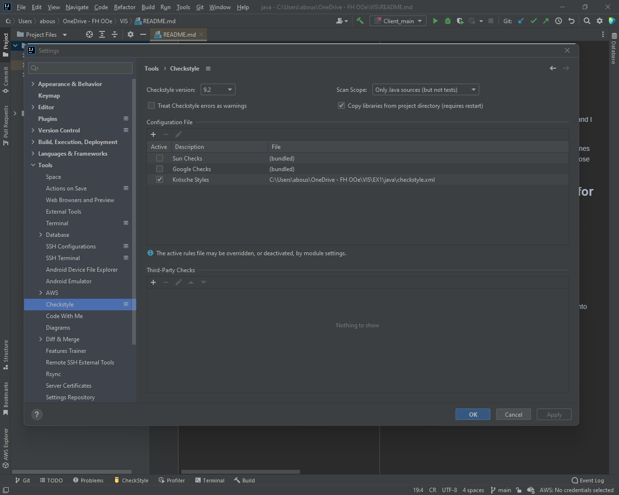This screenshot has height=495, width=619.
Task: Expand Appearance & Behavior settings
Action: tap(33, 84)
